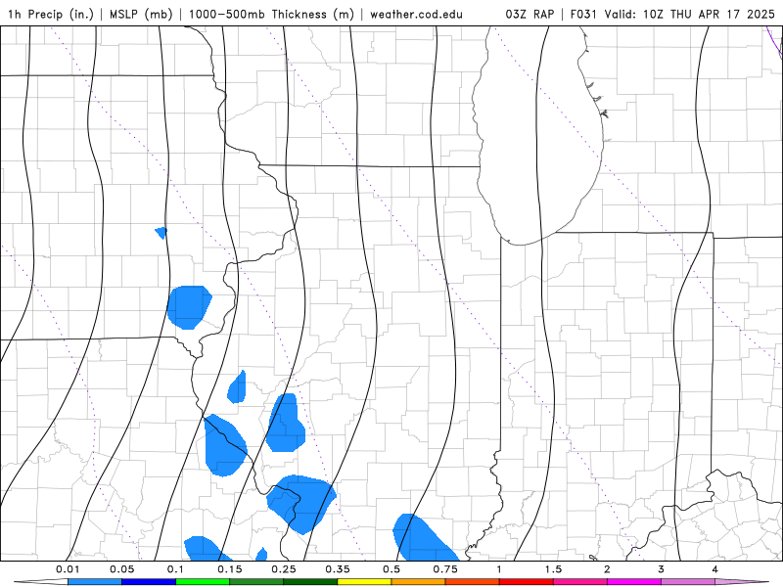783x587 pixels.
Task: Click the '3' colorbar label
Action: (662, 569)
